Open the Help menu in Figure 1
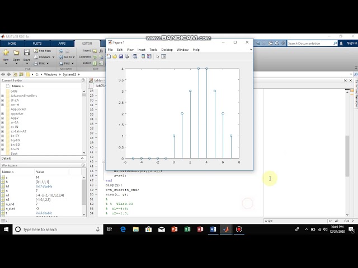This screenshot has height=268, width=358. coord(196,50)
